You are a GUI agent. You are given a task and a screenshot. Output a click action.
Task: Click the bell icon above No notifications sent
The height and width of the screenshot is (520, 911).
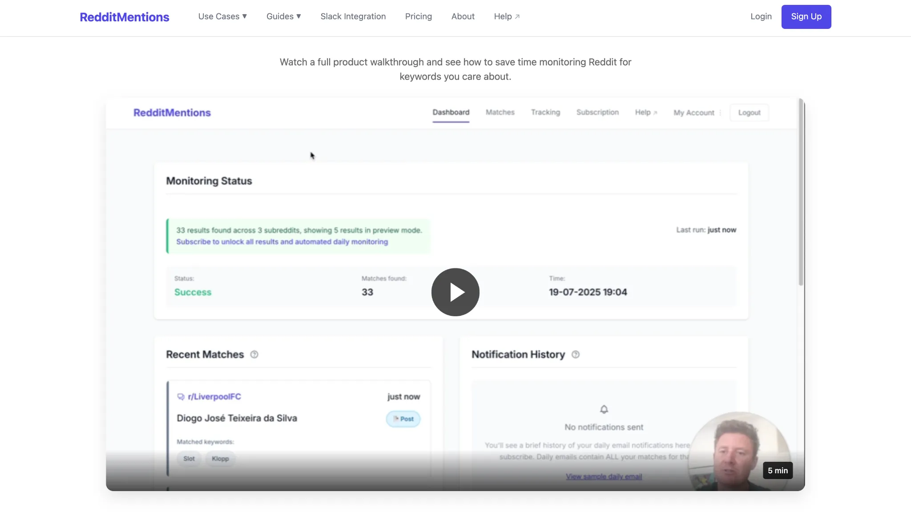pyautogui.click(x=604, y=409)
